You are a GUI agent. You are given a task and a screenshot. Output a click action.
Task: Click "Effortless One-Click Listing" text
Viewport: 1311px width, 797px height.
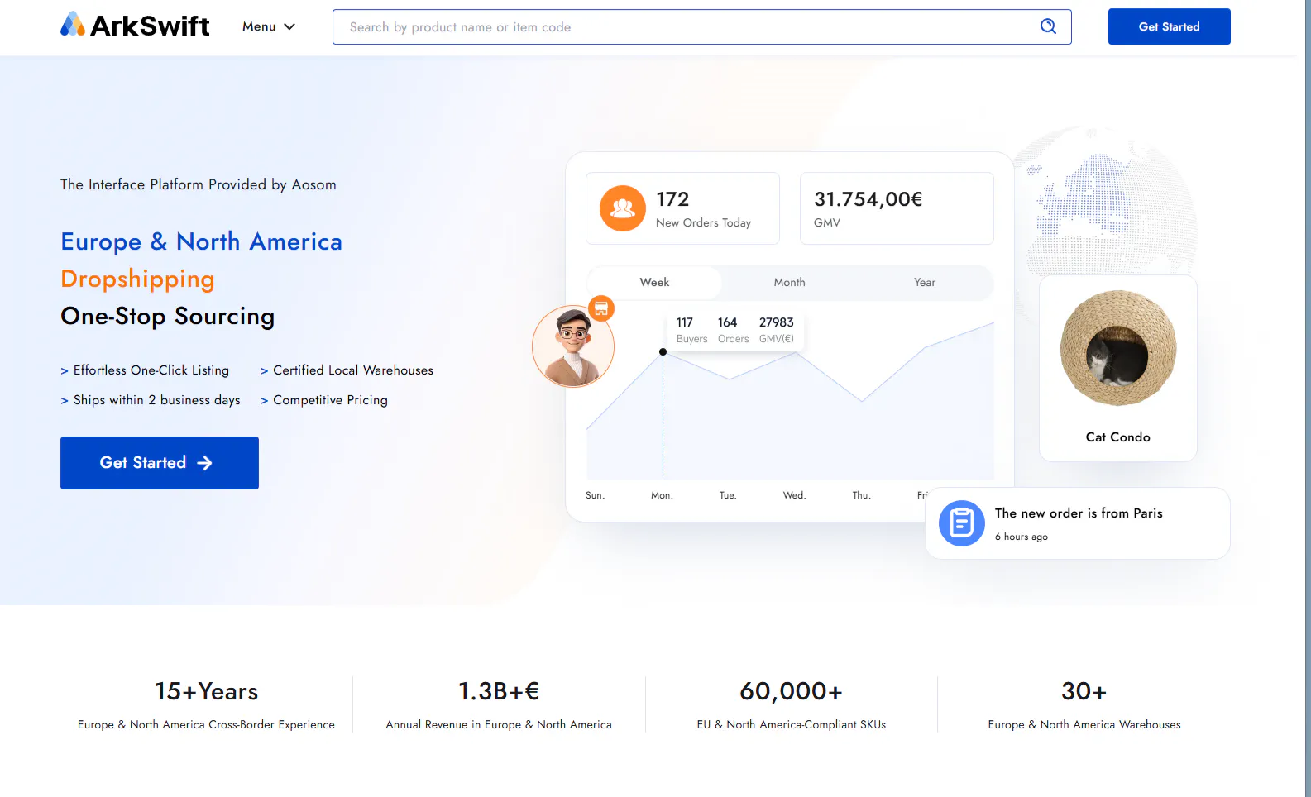[151, 370]
